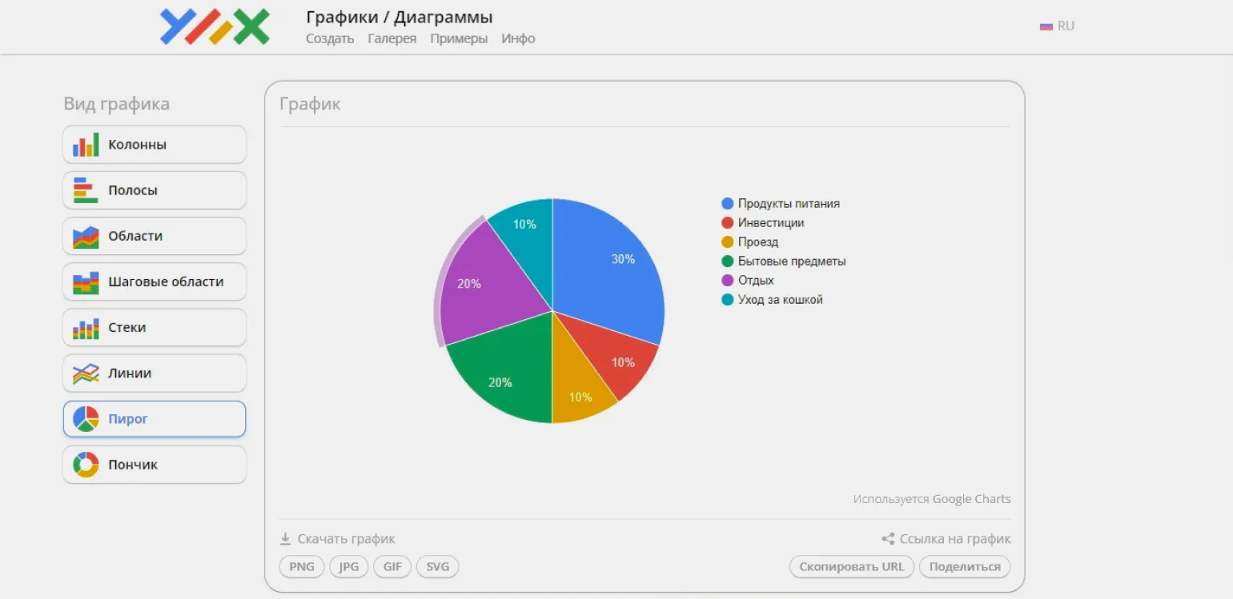Click the Пирог pie chart type button
Viewport: 1233px width, 599px height.
155,419
